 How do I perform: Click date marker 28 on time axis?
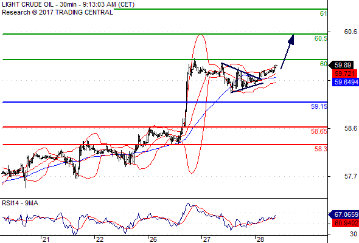260,239
